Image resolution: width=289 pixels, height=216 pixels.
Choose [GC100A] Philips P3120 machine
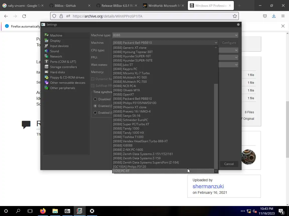pyautogui.click(x=163, y=167)
